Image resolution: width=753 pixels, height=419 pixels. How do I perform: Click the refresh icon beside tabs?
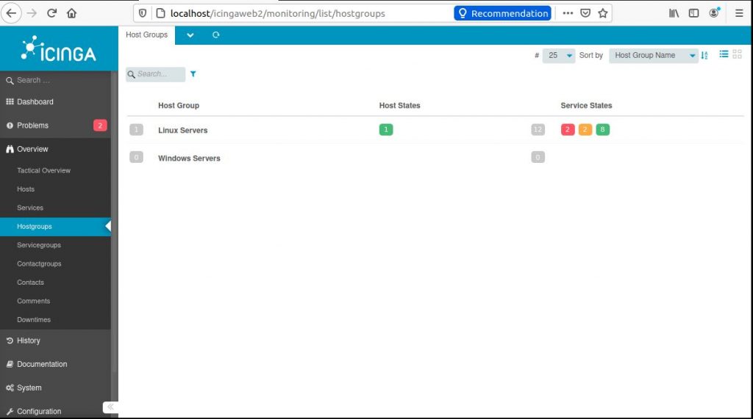click(x=215, y=35)
